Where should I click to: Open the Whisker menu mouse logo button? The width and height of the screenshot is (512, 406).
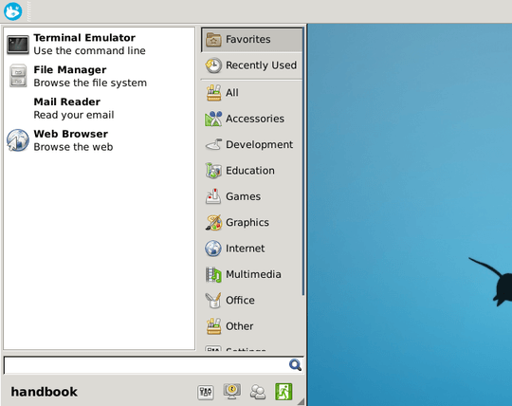[12, 11]
